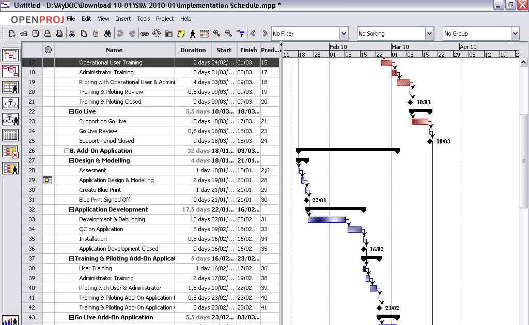Click the Name column header
This screenshot has width=529, height=325.
pos(114,50)
